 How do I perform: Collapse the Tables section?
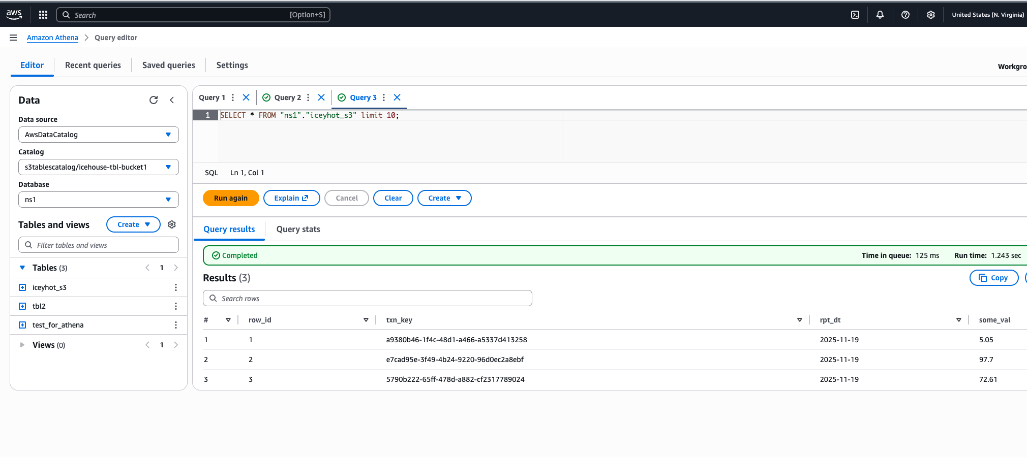pyautogui.click(x=22, y=268)
